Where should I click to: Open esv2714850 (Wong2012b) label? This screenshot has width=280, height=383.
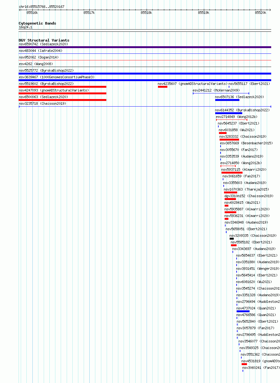point(241,163)
